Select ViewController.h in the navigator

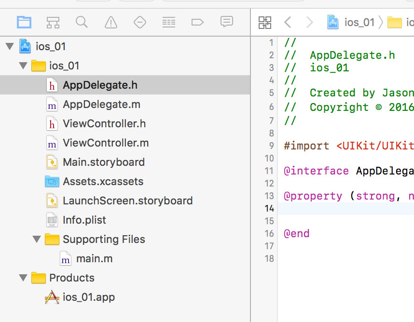pyautogui.click(x=104, y=124)
